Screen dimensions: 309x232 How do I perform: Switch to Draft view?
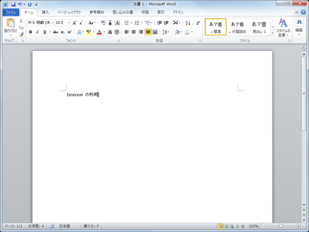click(243, 226)
